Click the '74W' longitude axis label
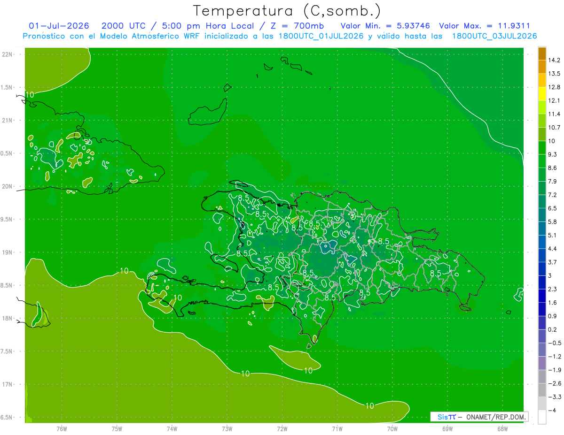Screen dimensions: 564x435 (x=172, y=428)
